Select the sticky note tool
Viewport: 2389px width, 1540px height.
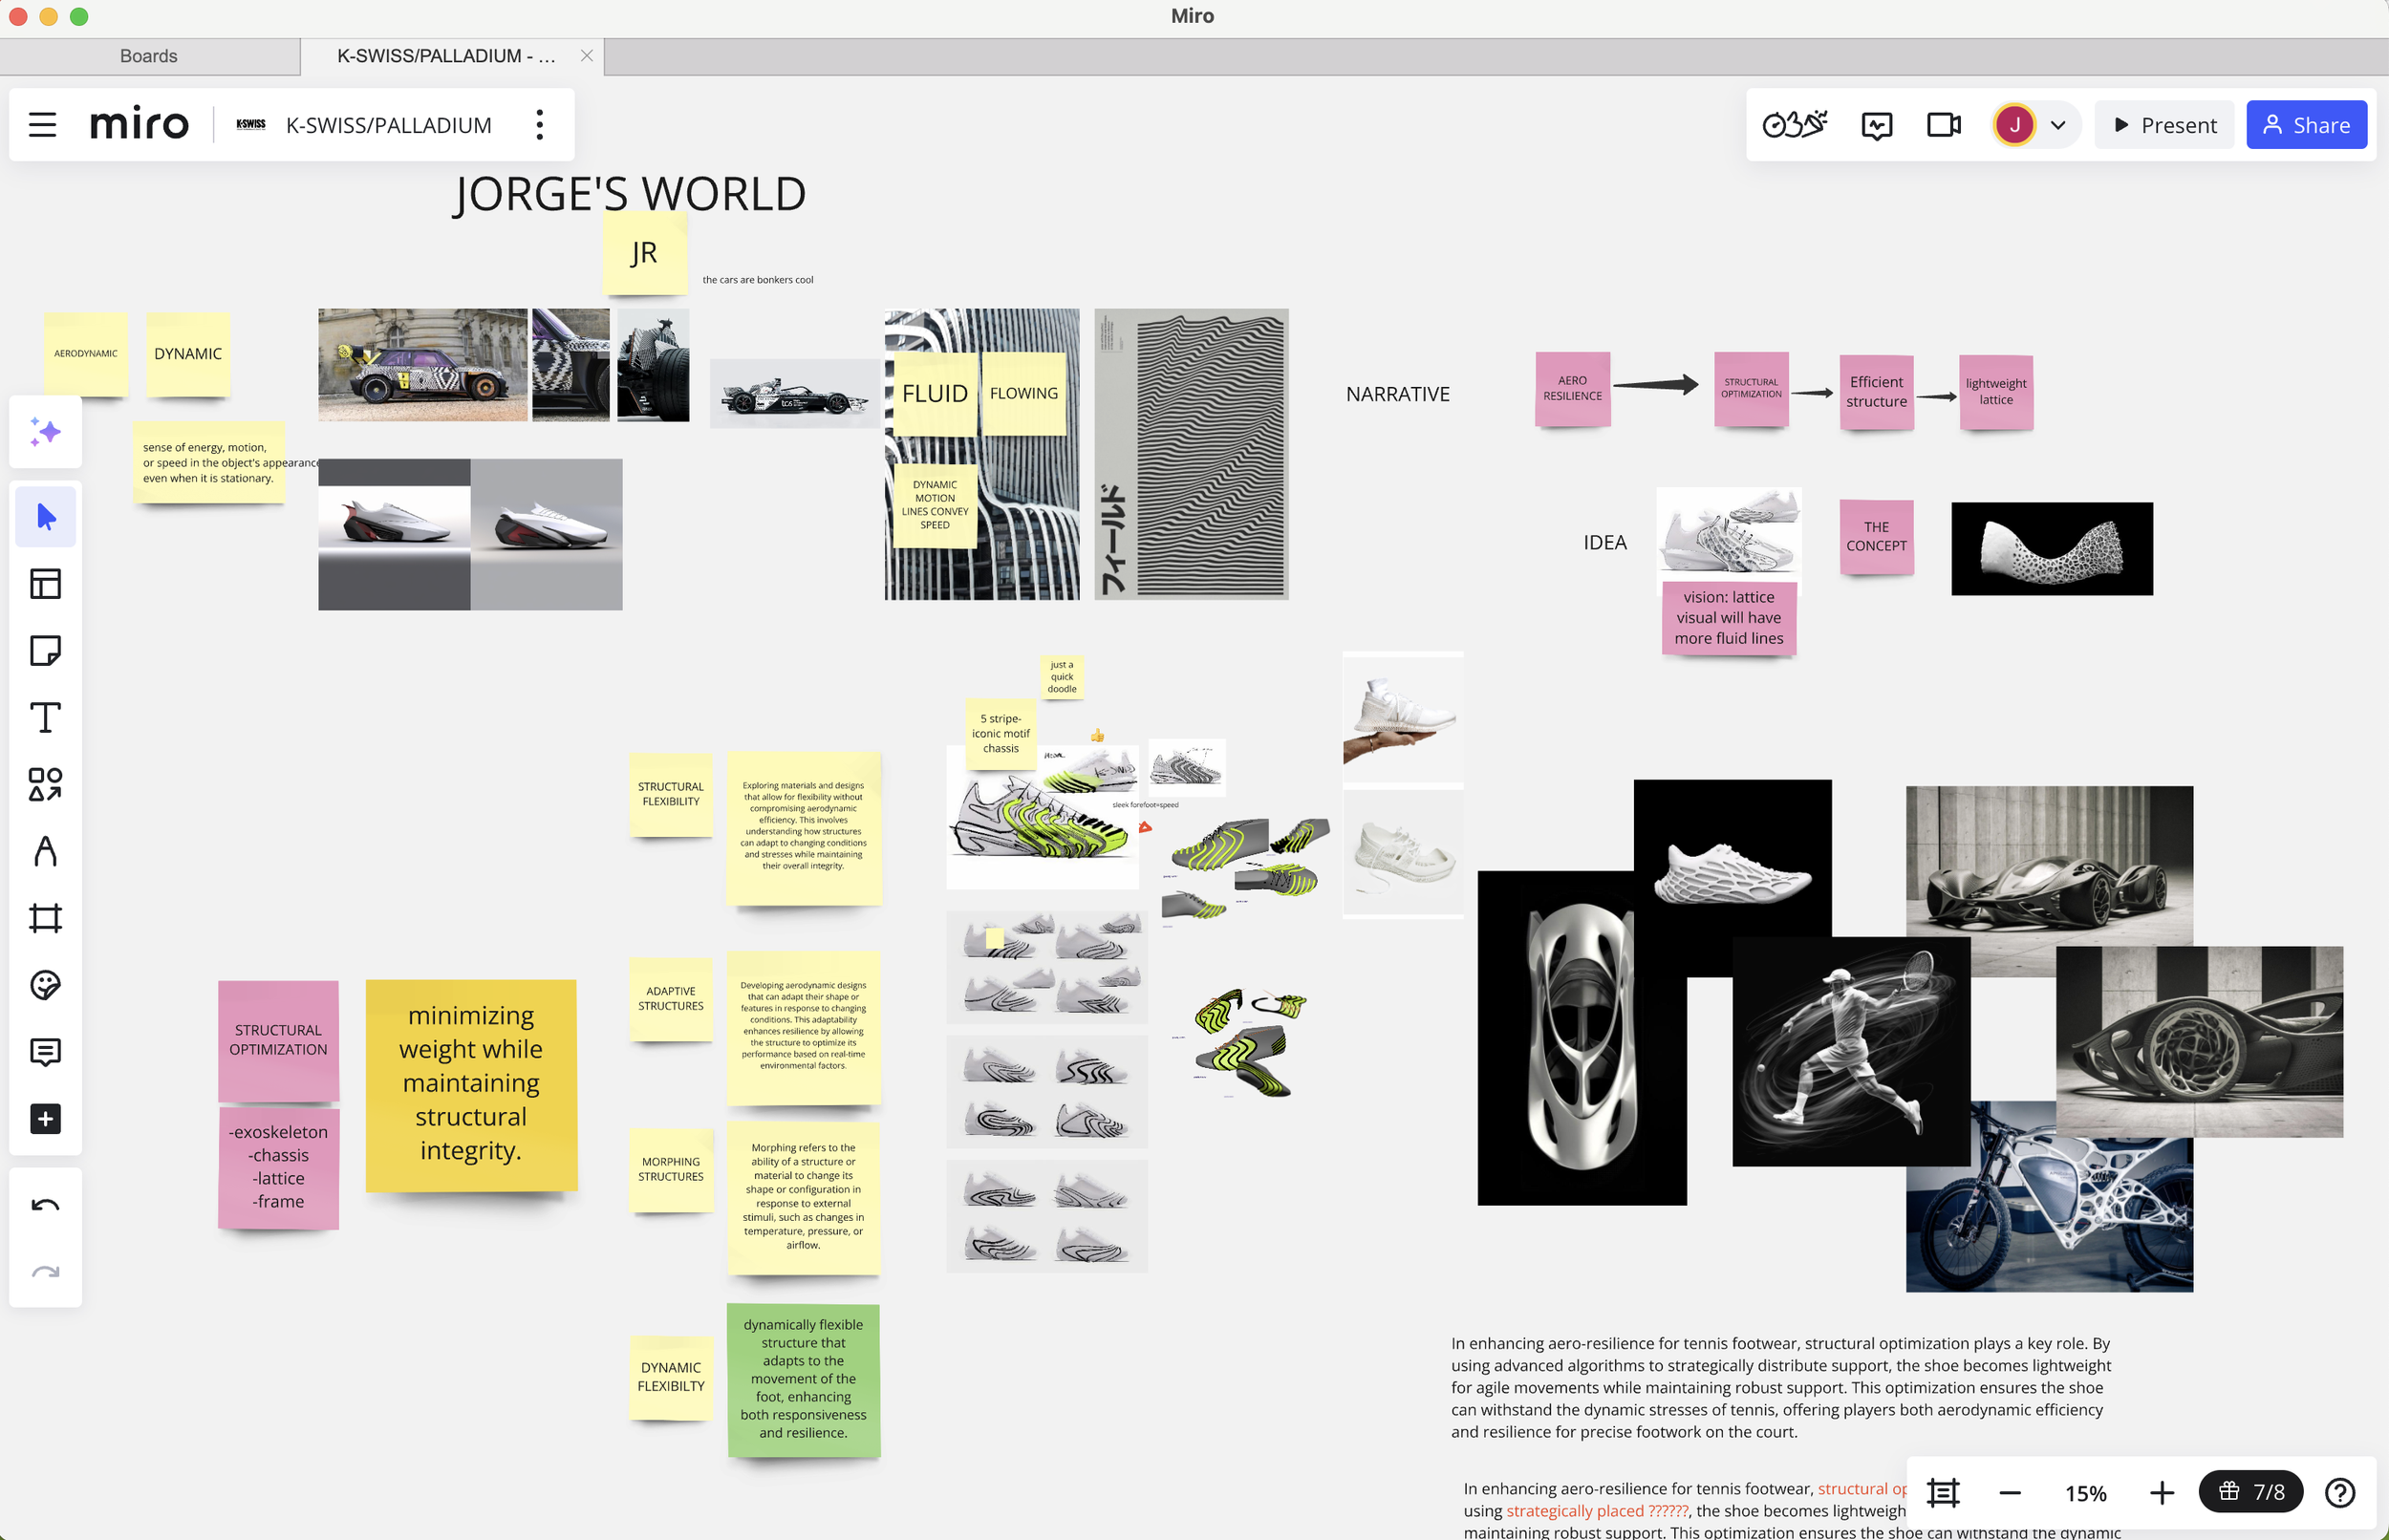click(45, 651)
